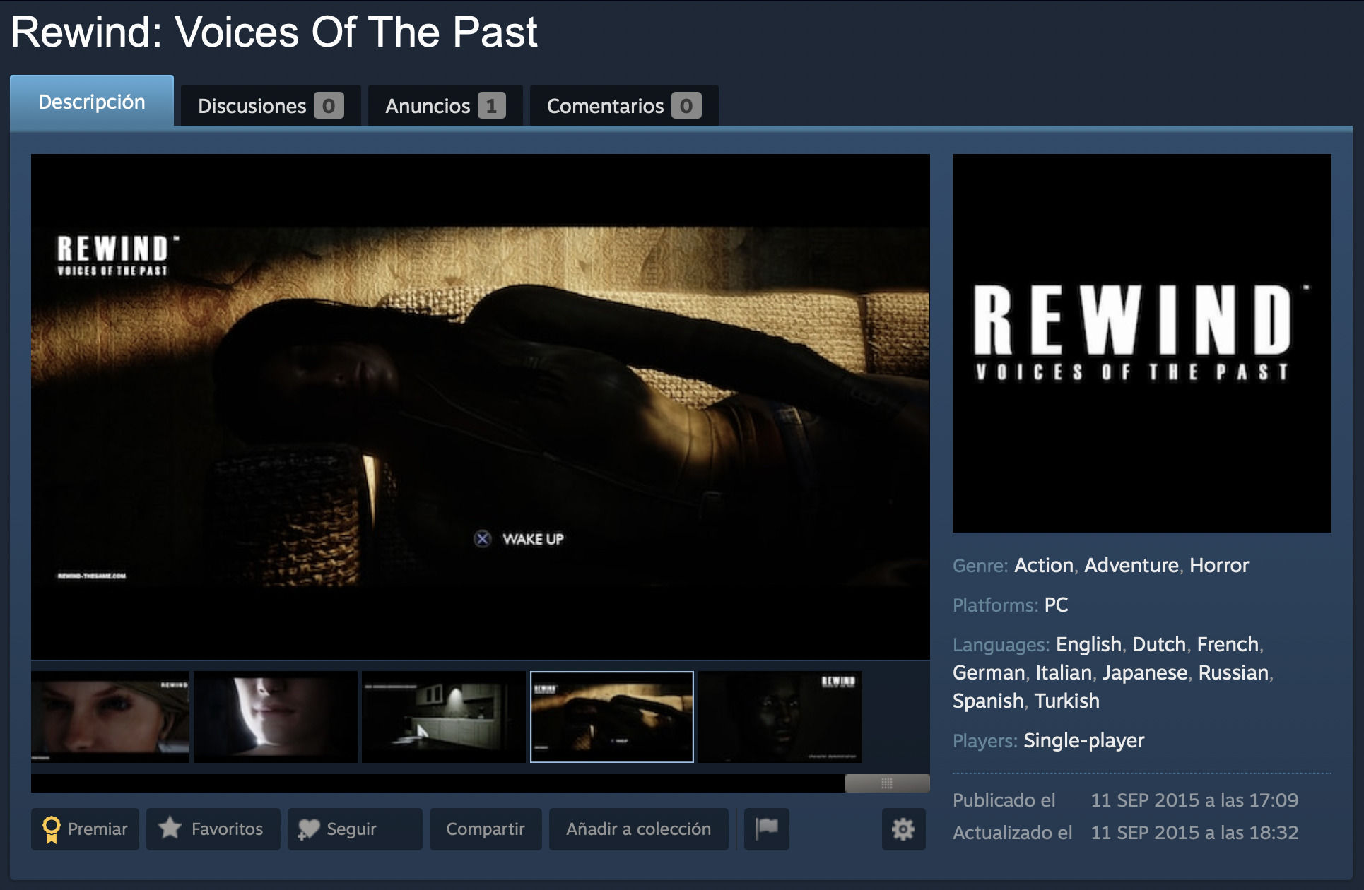The height and width of the screenshot is (890, 1364).
Task: Open the gear settings button
Action: [903, 829]
